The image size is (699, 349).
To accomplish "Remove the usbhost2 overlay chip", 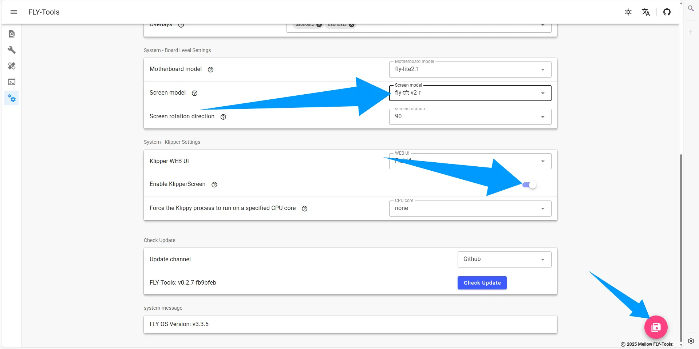I will [319, 25].
